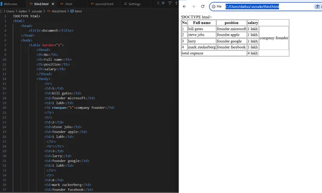
Task: Click the founder facebook cell in browser
Action: (232, 47)
